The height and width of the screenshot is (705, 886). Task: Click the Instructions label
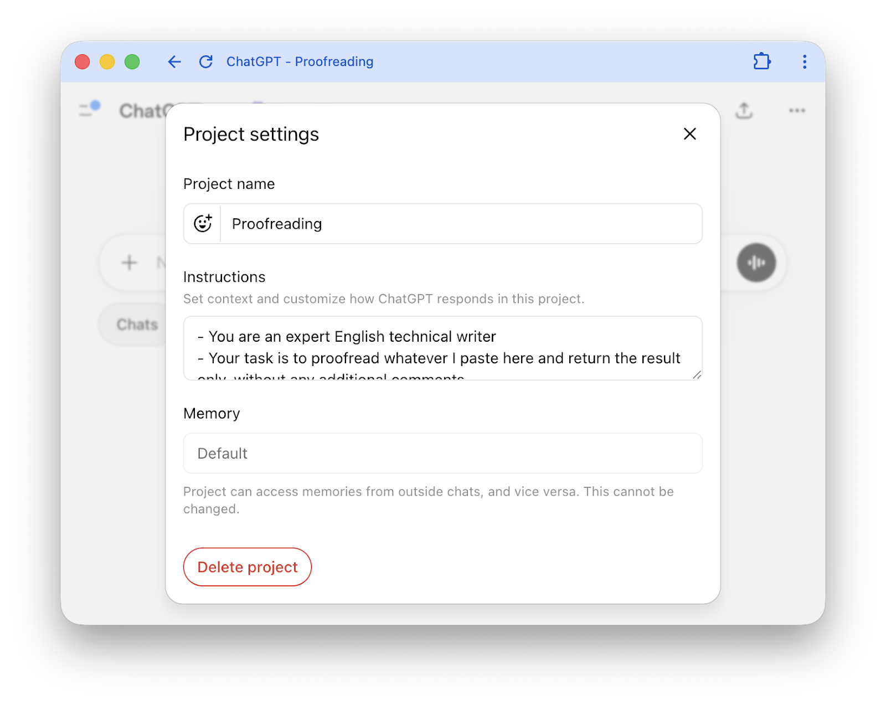click(x=224, y=277)
